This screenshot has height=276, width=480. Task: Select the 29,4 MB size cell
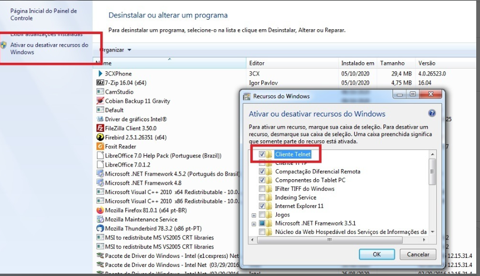tap(401, 73)
